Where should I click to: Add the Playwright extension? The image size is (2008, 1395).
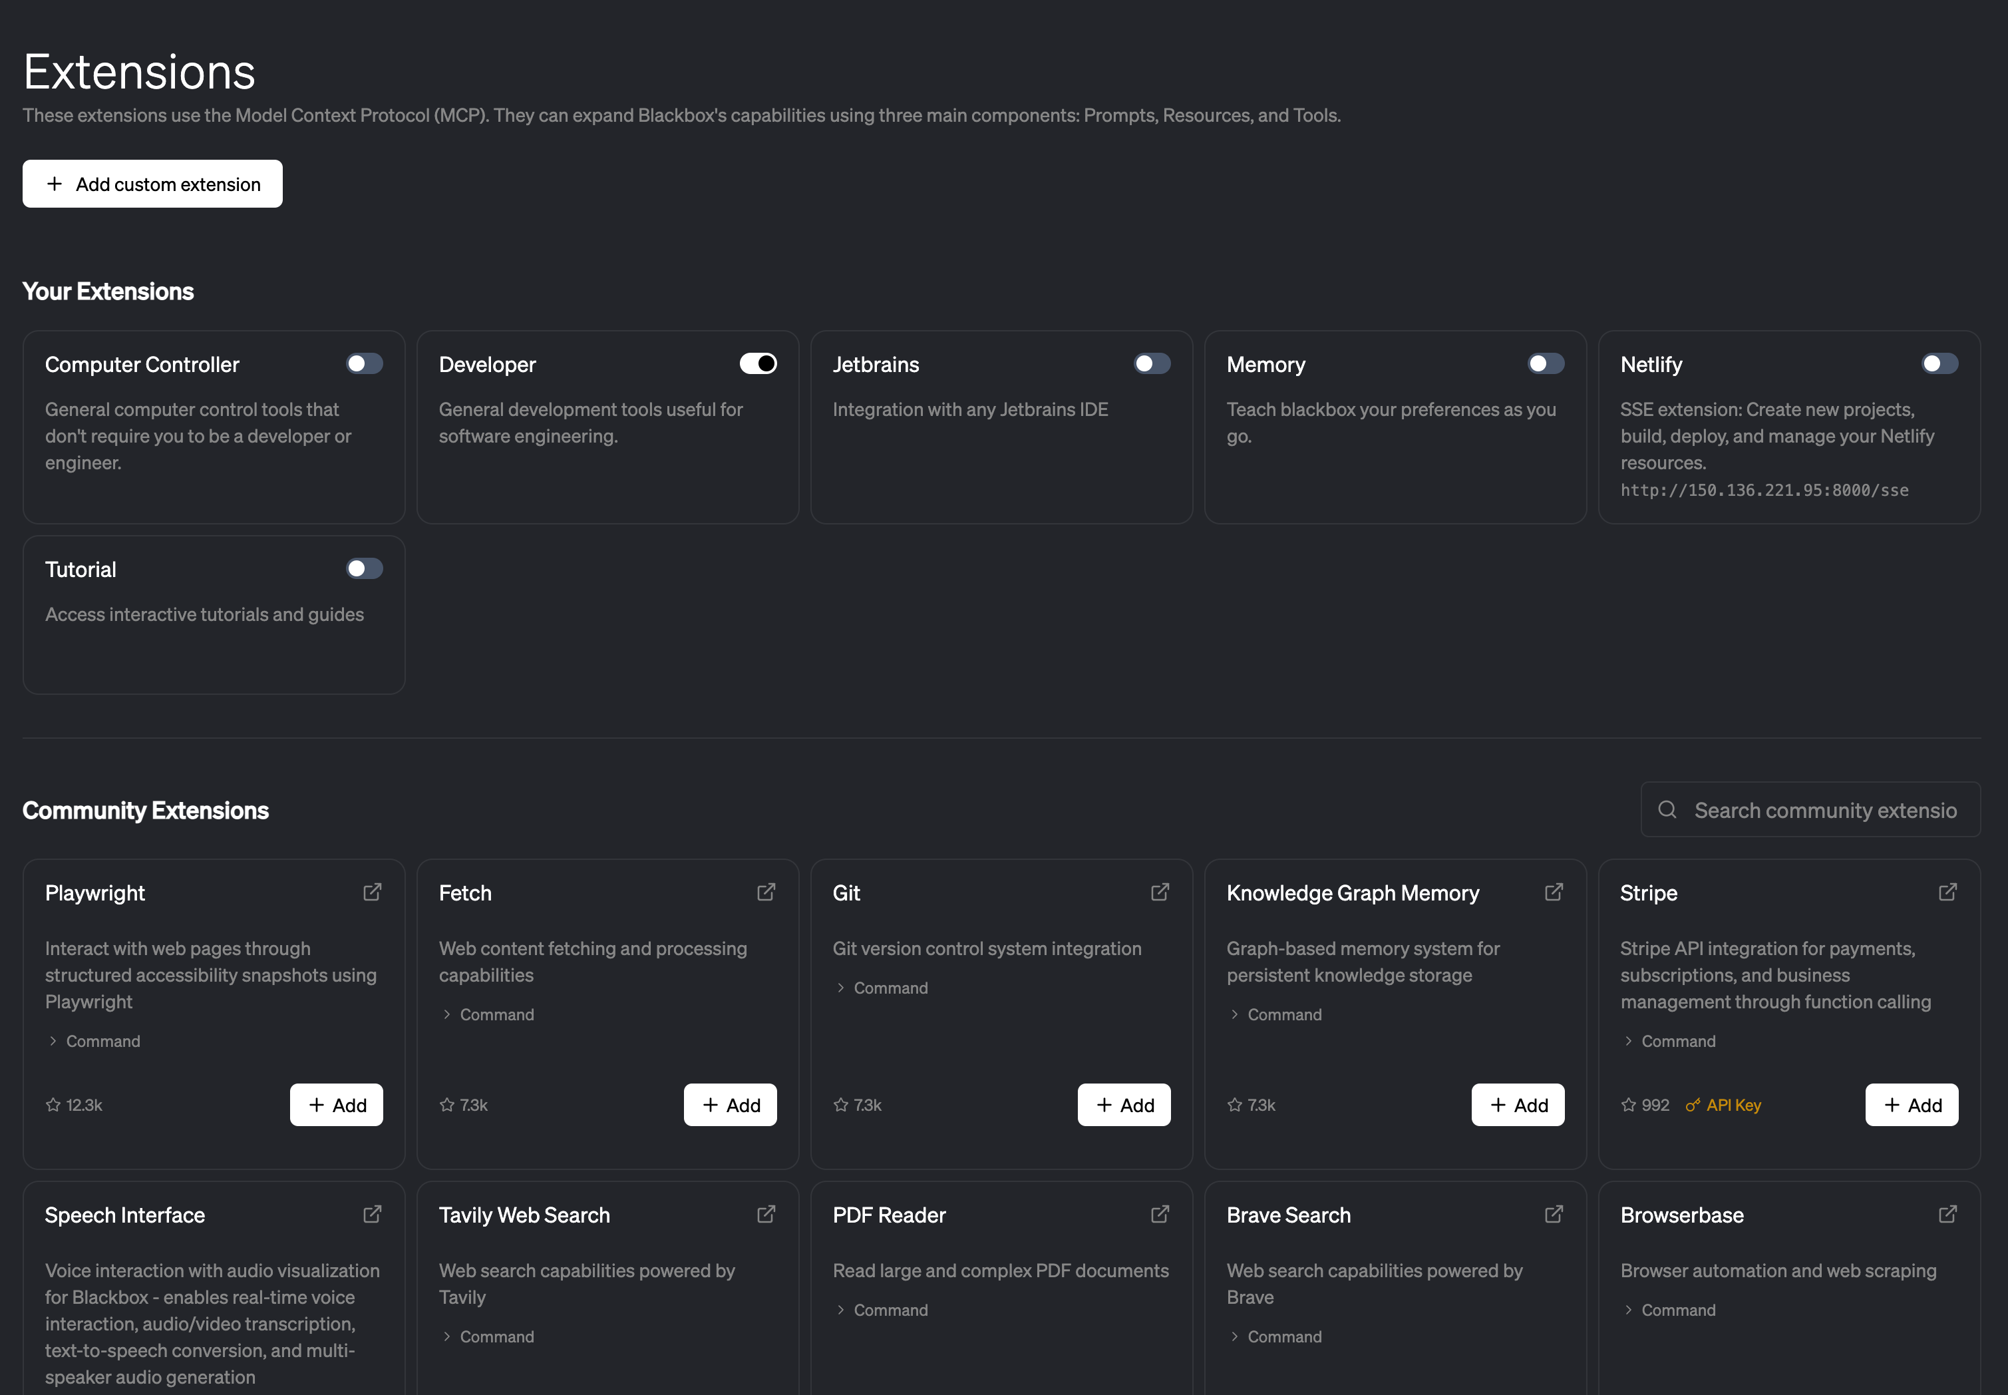[x=337, y=1105]
